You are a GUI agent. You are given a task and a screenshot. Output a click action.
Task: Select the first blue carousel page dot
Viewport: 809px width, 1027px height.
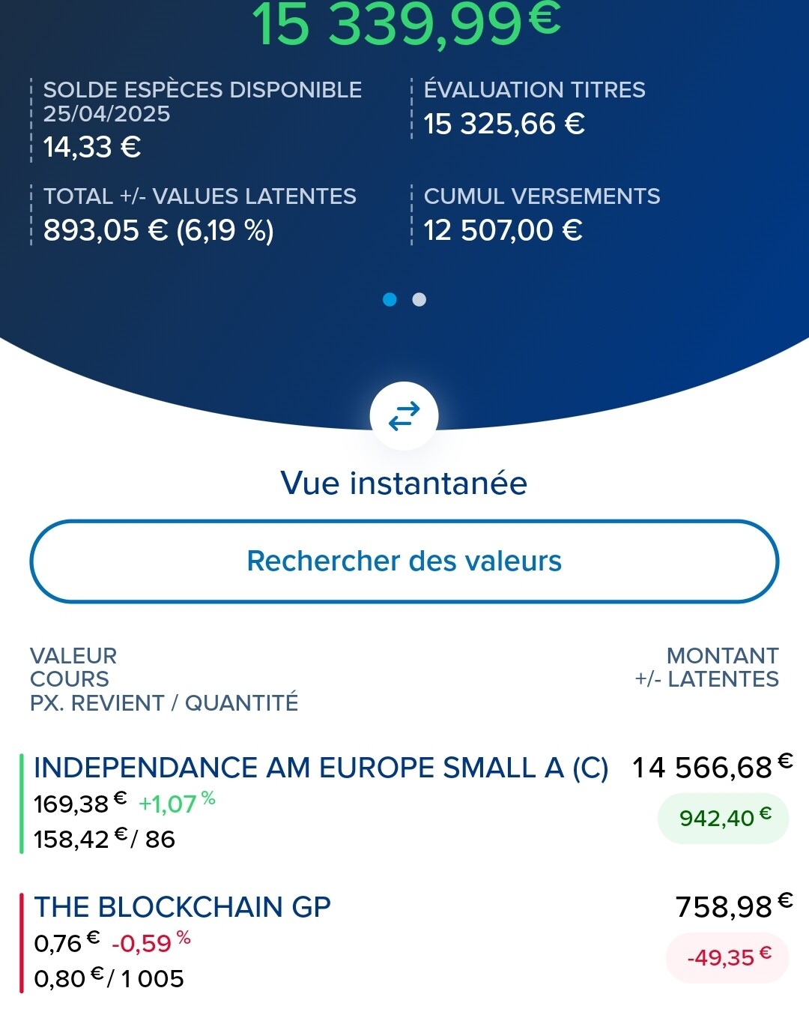pos(390,300)
